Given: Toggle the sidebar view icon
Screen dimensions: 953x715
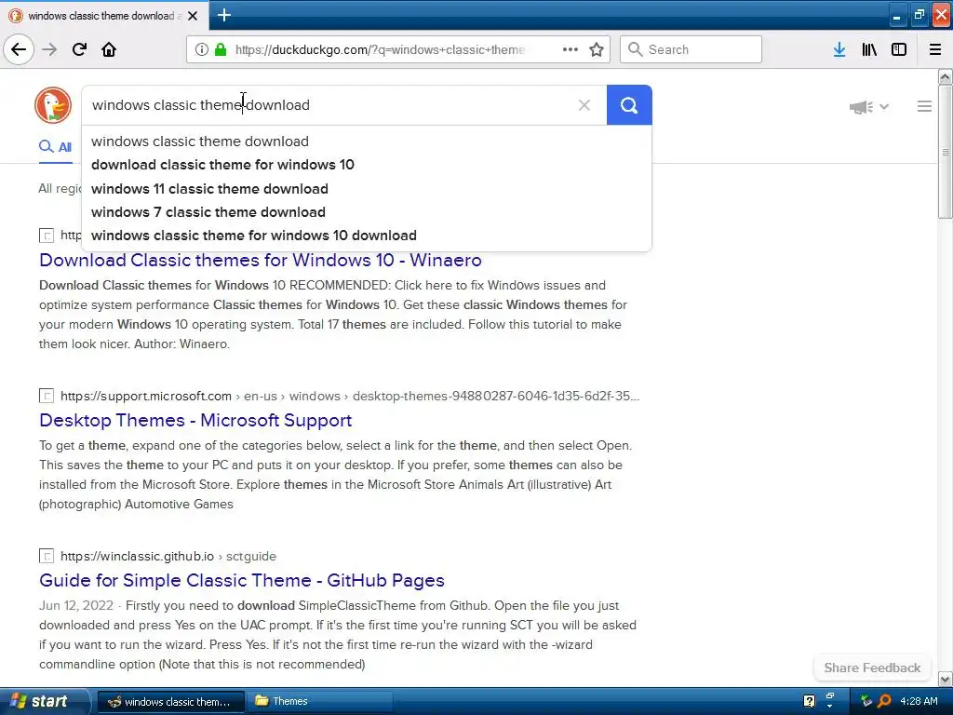Looking at the screenshot, I should pyautogui.click(x=899, y=49).
